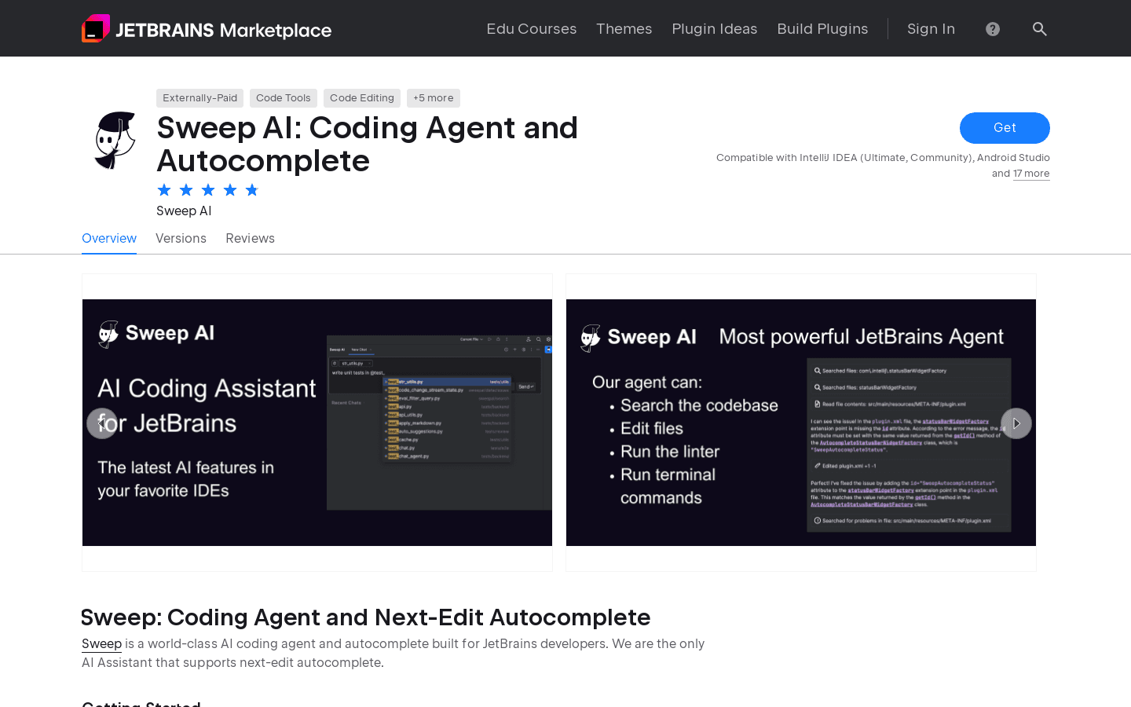Expand the +5 more tags
Screen dimensions: 1131x707
point(433,97)
